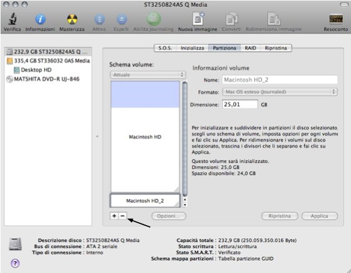
Task: Click scrollbar up arrow beside partition list
Action: tap(185, 200)
